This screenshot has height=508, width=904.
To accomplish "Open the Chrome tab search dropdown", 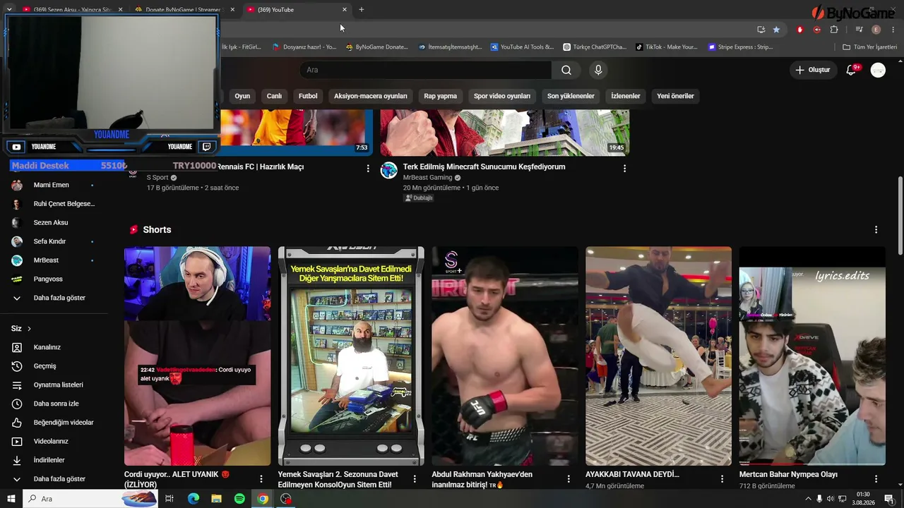I will [9, 9].
